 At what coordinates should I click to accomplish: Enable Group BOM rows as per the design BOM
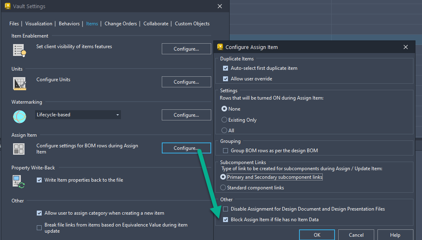[x=225, y=151]
